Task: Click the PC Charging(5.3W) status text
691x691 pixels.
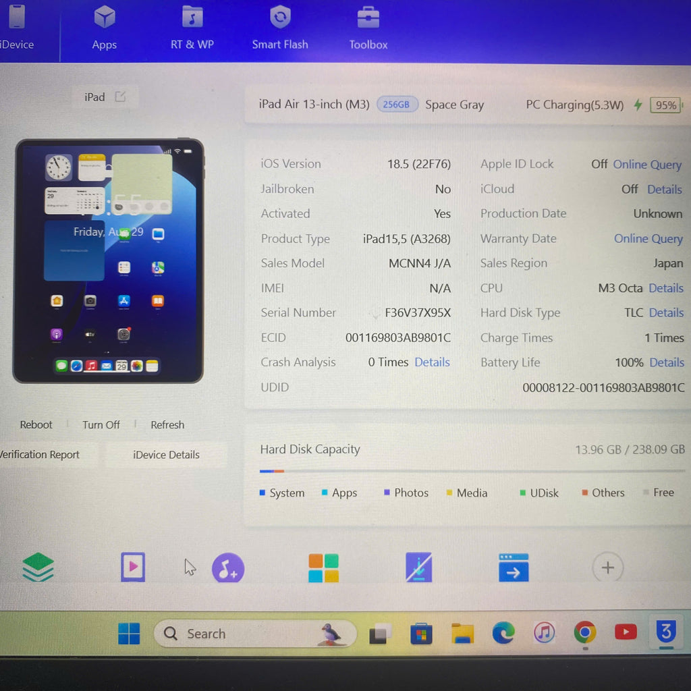Action: (575, 105)
